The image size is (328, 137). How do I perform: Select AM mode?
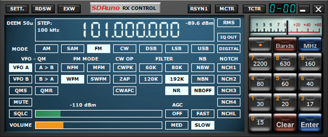(47, 49)
